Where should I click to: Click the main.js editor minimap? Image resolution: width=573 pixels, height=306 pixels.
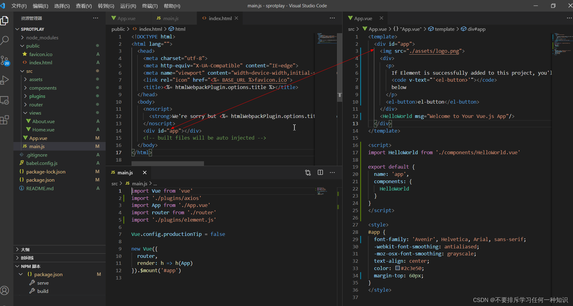pos(322,191)
